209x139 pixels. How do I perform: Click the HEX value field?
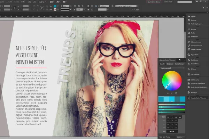point(172,131)
